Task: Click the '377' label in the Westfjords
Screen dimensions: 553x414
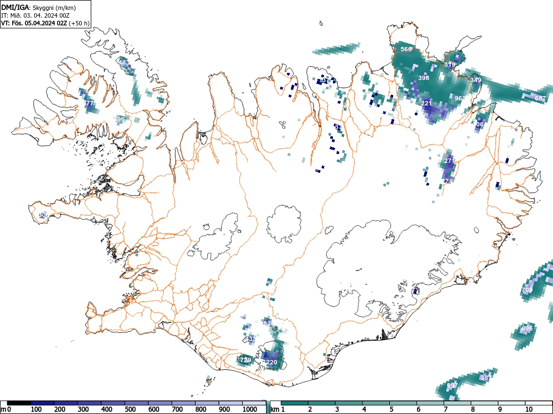Action: point(89,104)
